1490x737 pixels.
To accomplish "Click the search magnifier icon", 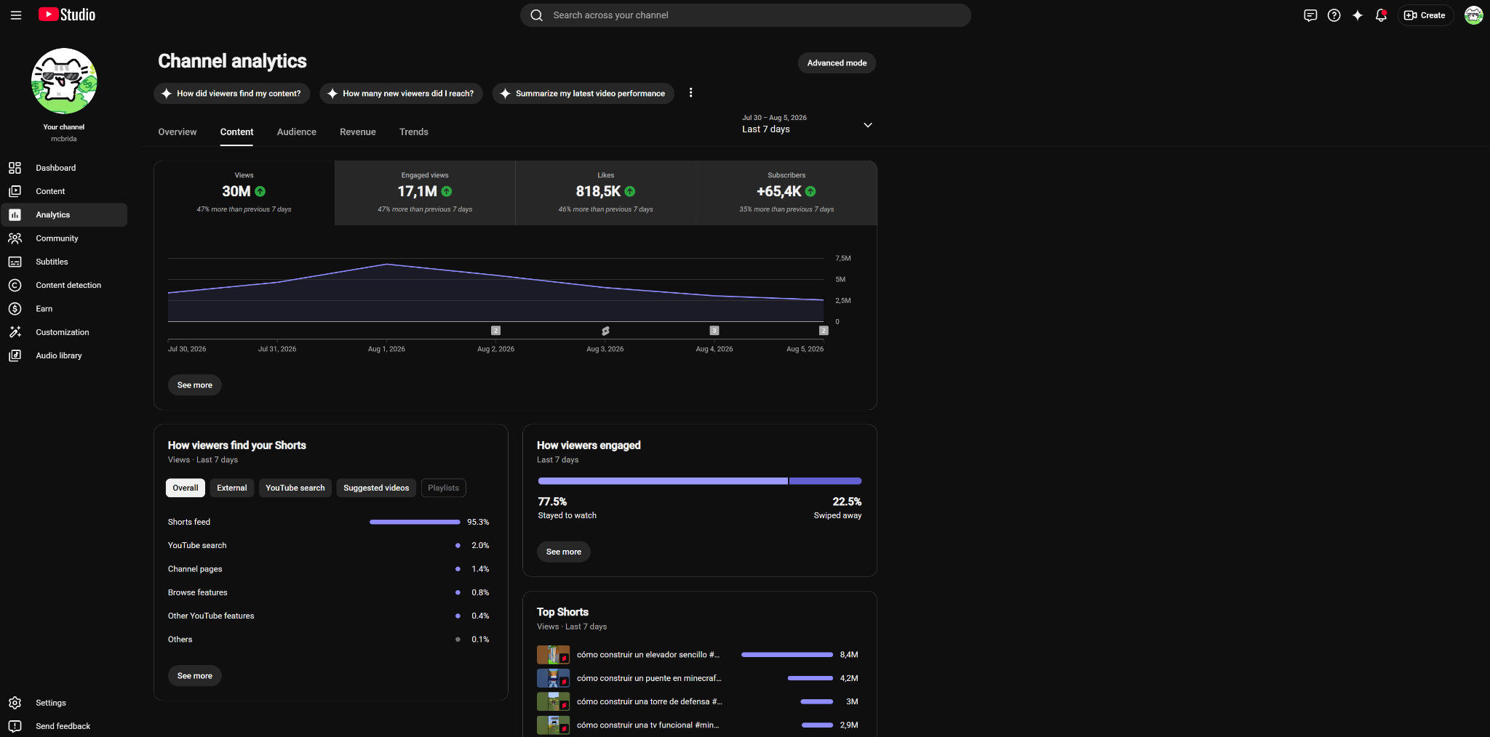I will 536,15.
